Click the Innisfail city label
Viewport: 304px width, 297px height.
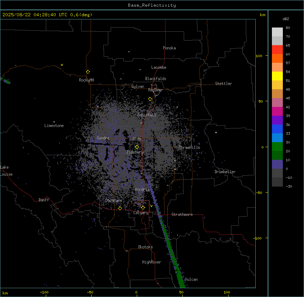tap(146, 115)
